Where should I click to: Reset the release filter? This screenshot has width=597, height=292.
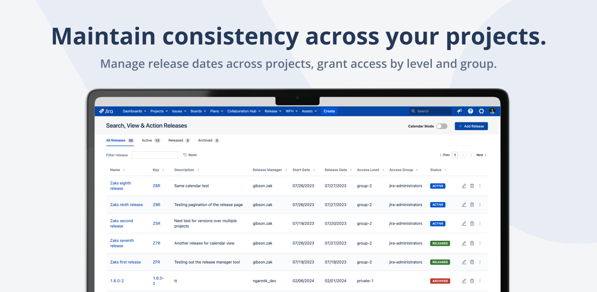(190, 155)
